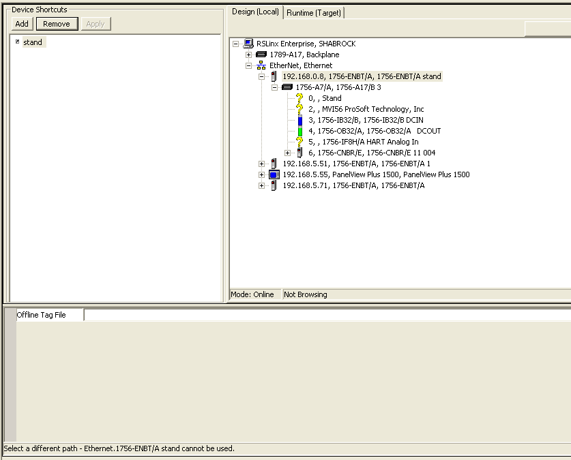Click the PanelView Plus 1500 screen icon
This screenshot has width=571, height=460.
[274, 174]
